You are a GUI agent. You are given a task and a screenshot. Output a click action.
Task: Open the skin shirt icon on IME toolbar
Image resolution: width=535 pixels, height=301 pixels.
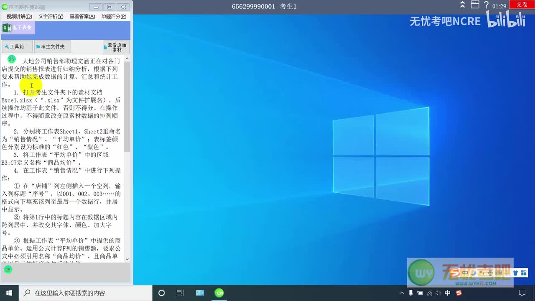point(515,273)
